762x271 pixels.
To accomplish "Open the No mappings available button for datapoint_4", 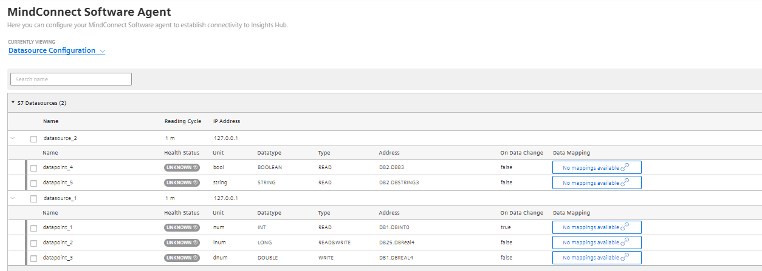I will point(597,167).
